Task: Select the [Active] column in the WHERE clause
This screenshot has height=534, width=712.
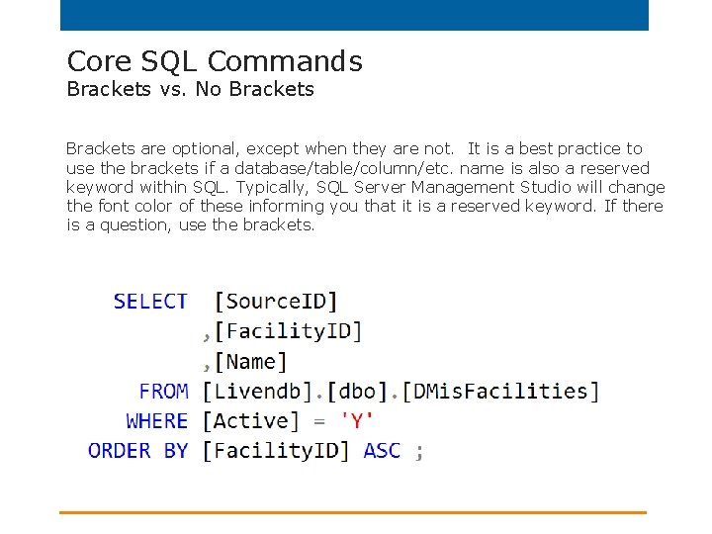Action: [250, 421]
